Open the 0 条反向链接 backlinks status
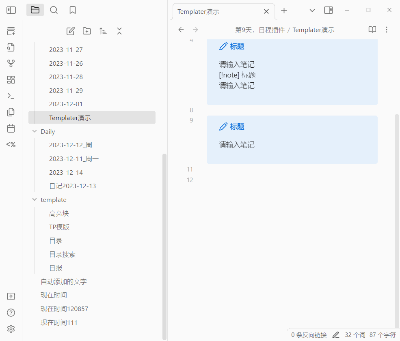This screenshot has width=400, height=341. click(309, 335)
